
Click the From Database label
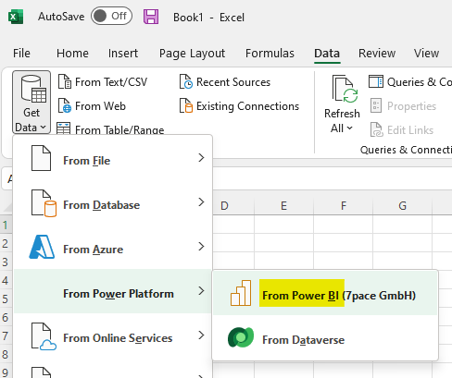click(102, 205)
